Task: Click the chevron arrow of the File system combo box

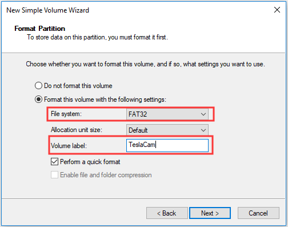Action: [x=203, y=114]
